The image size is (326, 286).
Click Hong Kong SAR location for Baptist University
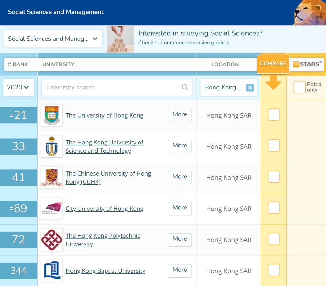229,271
